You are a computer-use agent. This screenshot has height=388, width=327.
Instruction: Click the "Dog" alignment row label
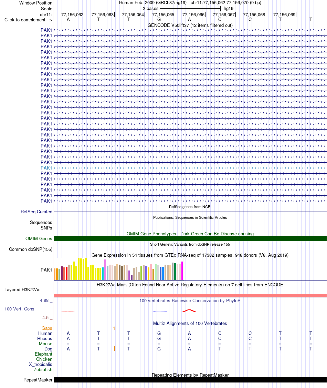point(49,349)
